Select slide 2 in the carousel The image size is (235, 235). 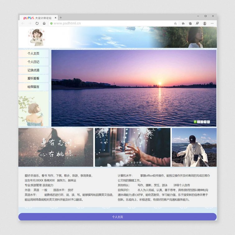click(199, 122)
